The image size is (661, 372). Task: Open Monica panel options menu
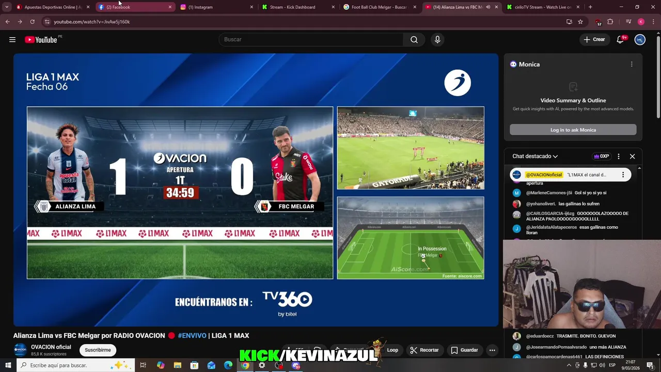coord(631,64)
